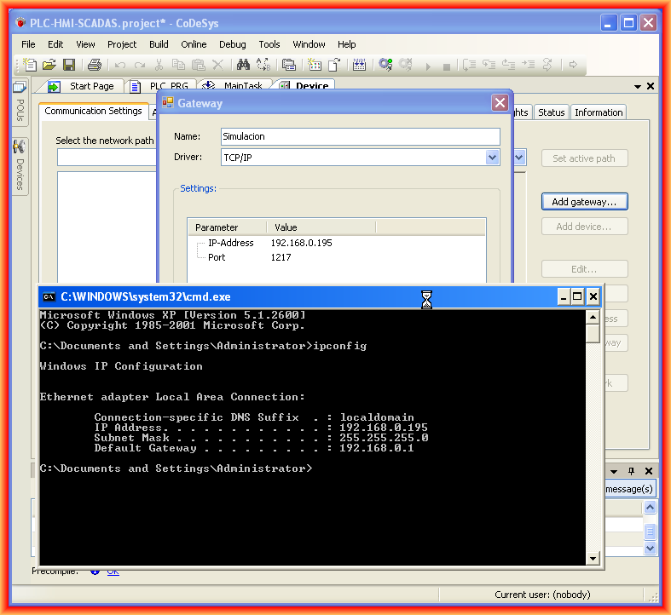The image size is (671, 615).
Task: Expand the Driver TCP/IP dropdown
Action: (492, 158)
